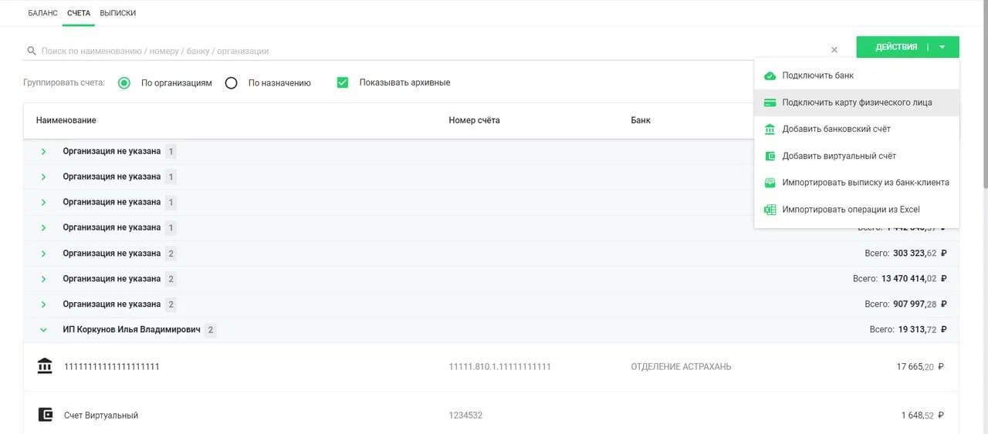This screenshot has height=434, width=988.
Task: Clear the search field with the X button
Action: pyautogui.click(x=834, y=50)
